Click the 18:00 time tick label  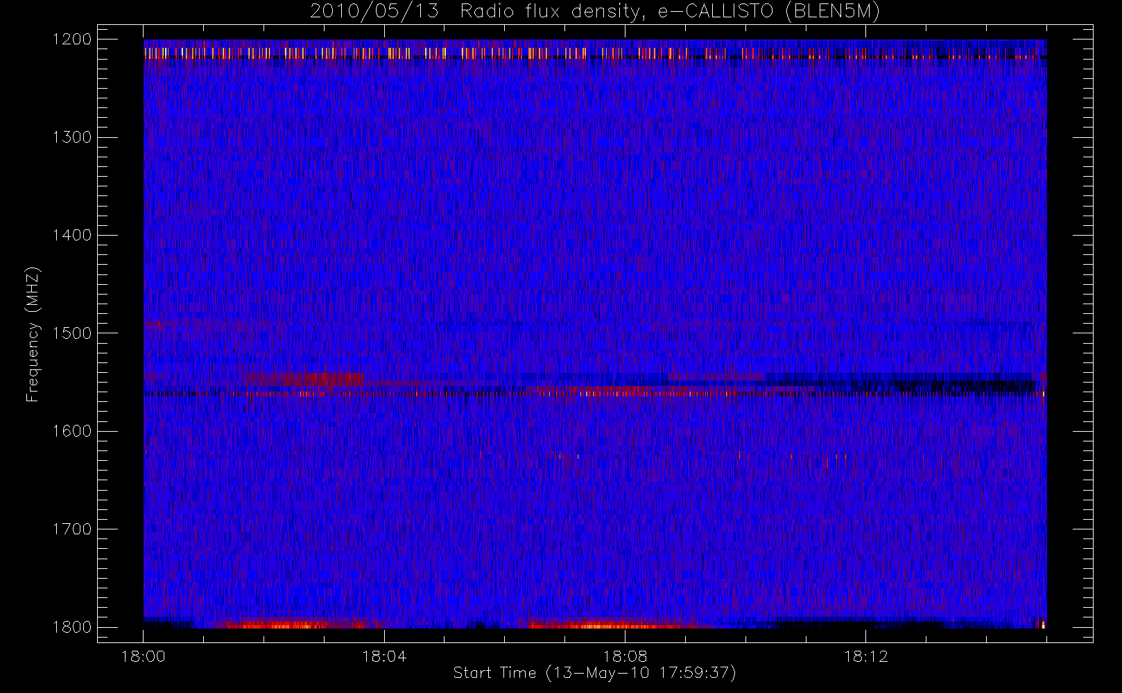tap(144, 656)
